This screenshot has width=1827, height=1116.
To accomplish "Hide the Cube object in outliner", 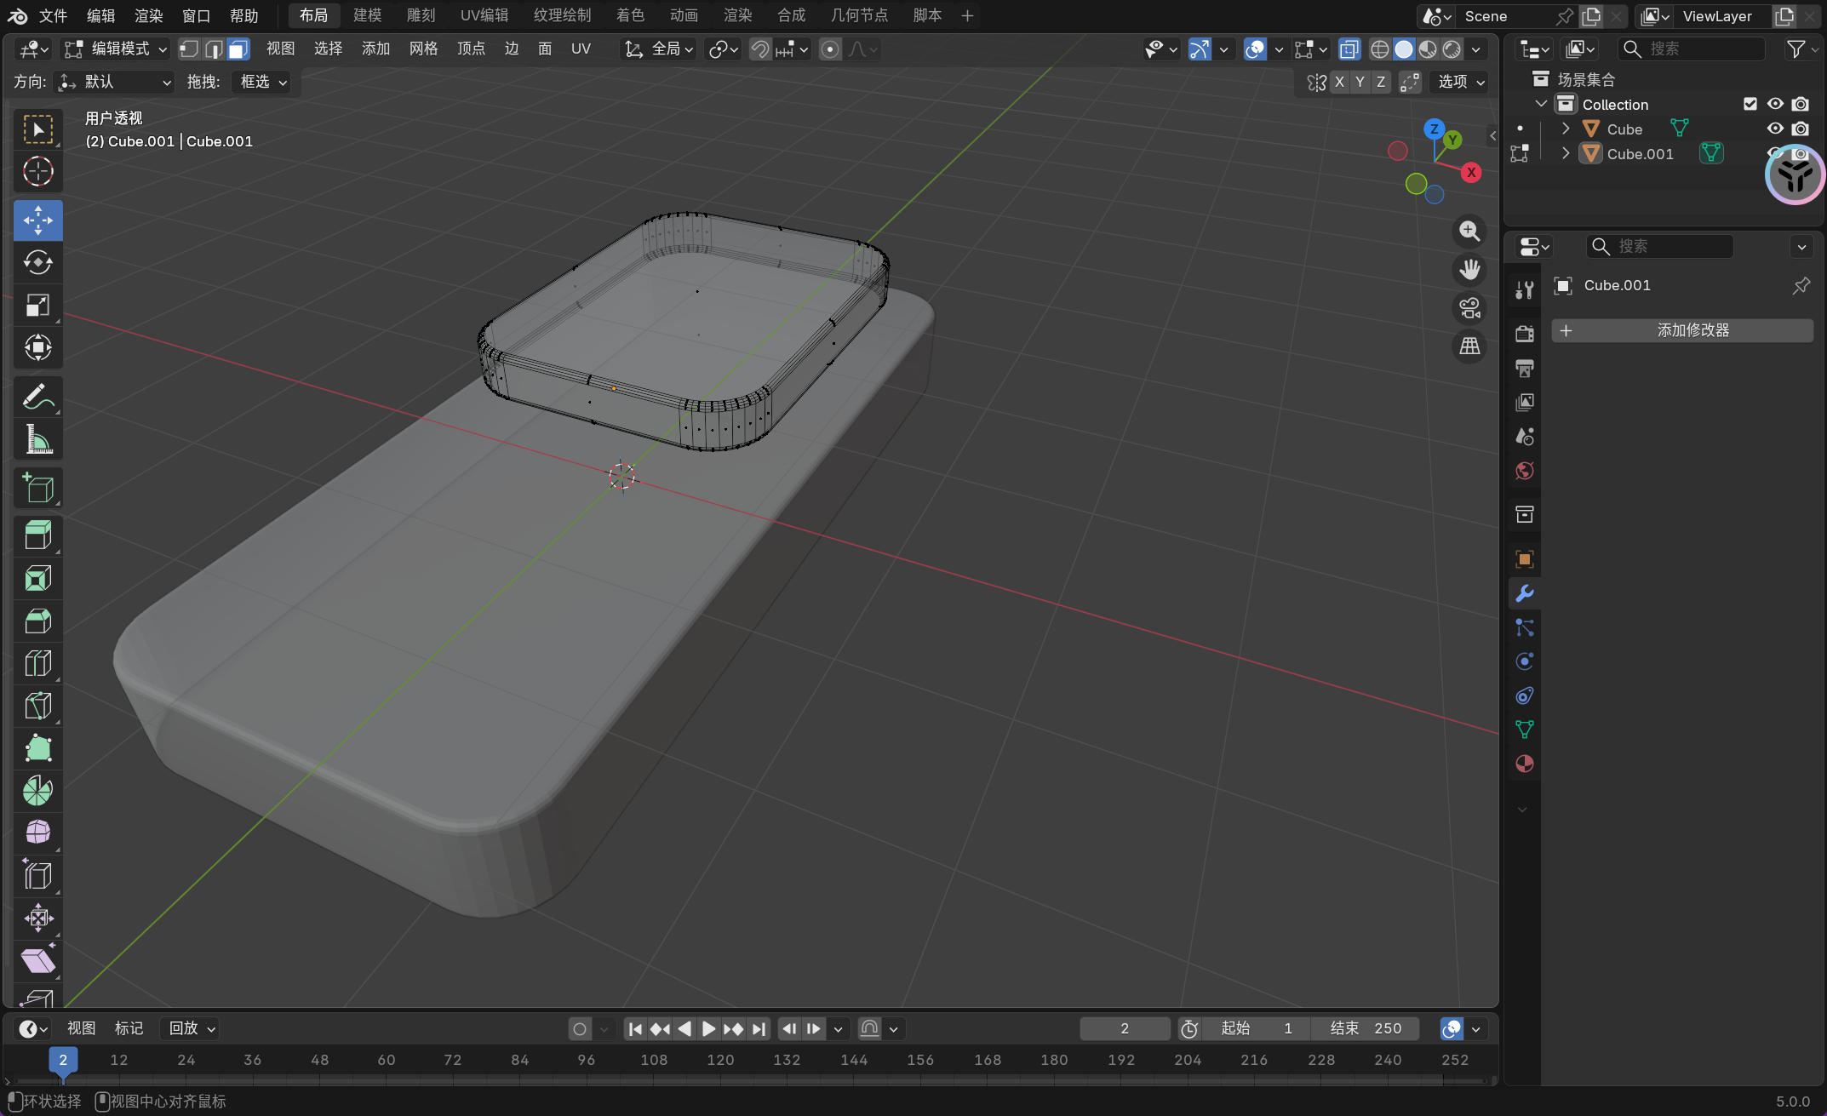I will click(1775, 129).
